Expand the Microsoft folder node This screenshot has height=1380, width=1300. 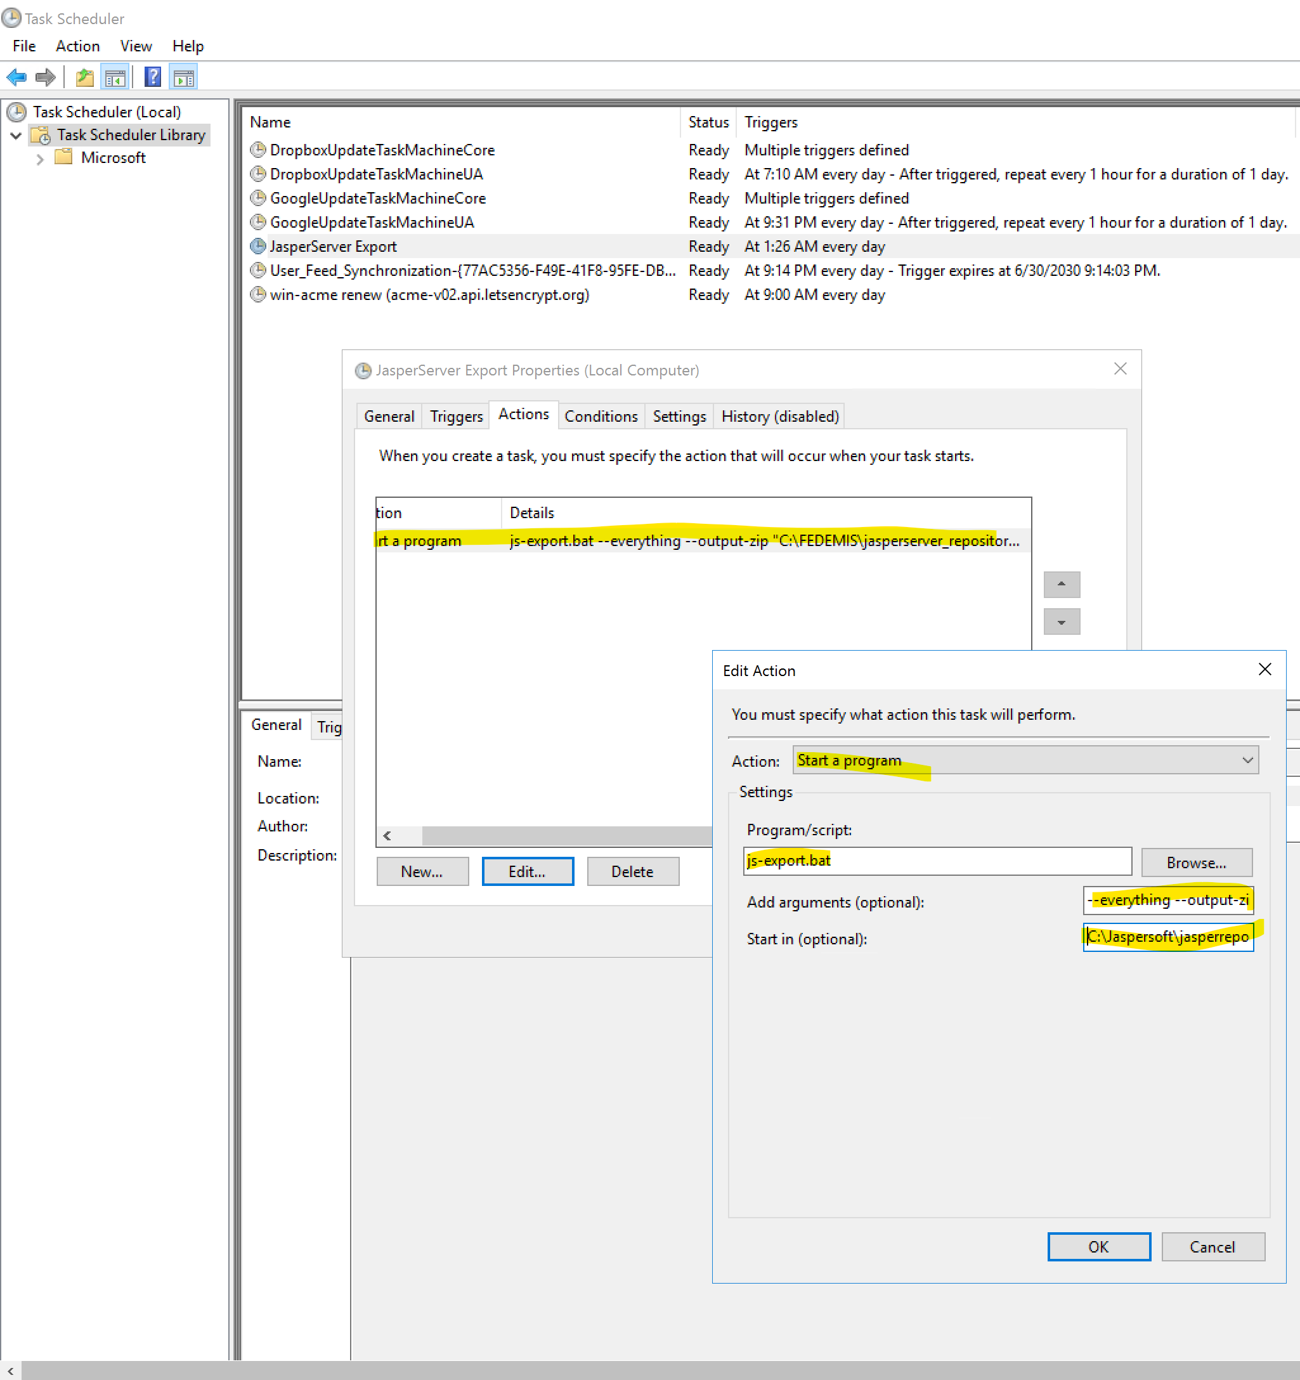(39, 159)
